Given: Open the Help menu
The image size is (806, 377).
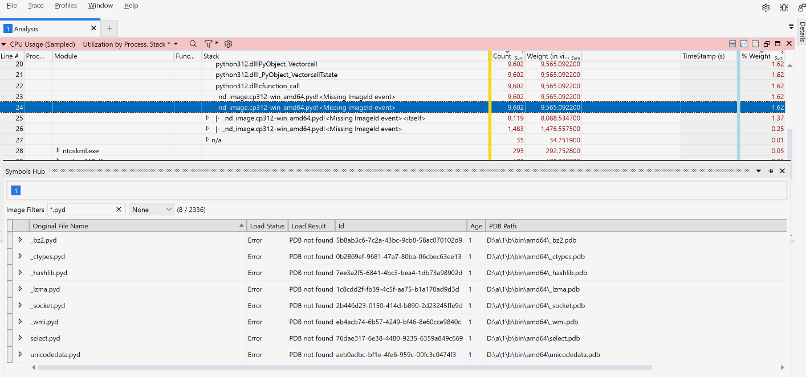Looking at the screenshot, I should point(131,5).
